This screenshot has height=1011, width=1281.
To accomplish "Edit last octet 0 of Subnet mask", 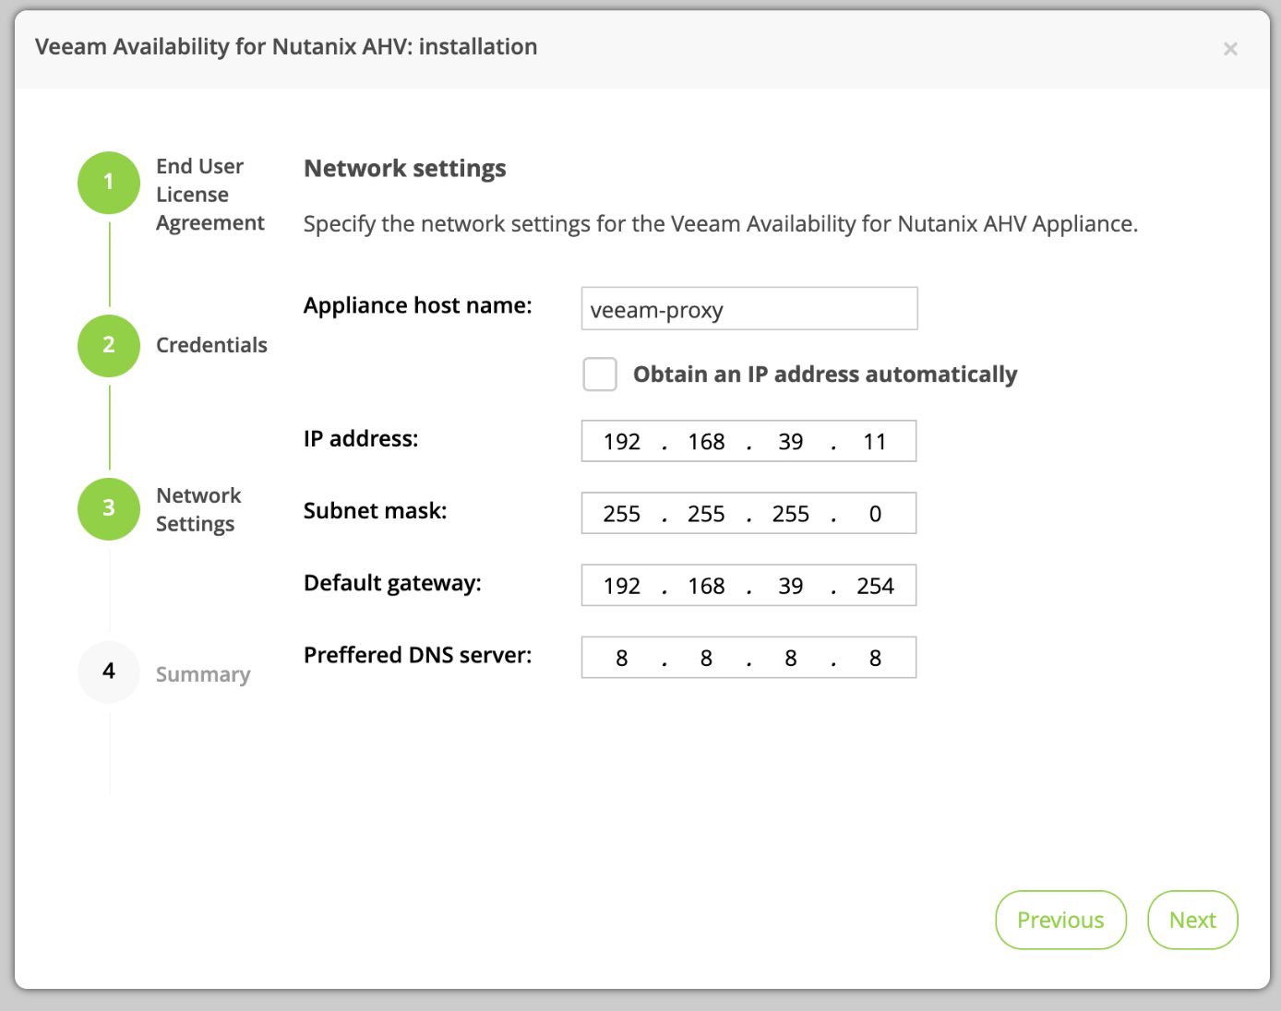I will (x=875, y=514).
